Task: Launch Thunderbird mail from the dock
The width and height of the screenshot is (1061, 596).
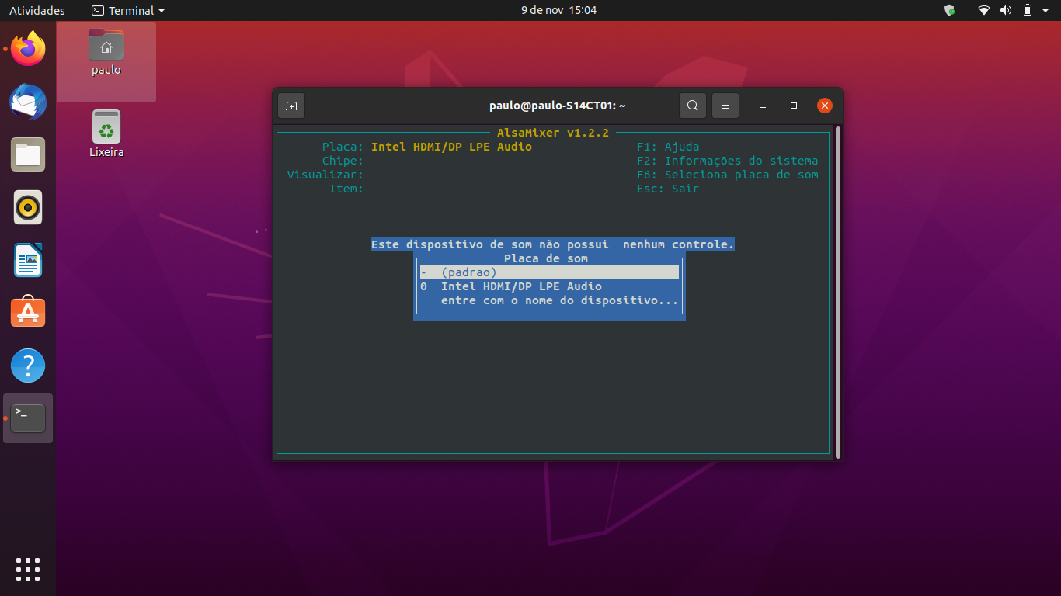Action: (x=28, y=102)
